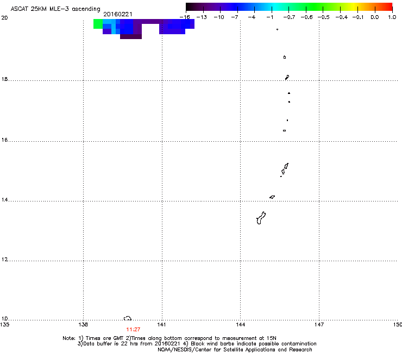The width and height of the screenshot is (402, 353).
Task: Click the color bar label -0.4
Action: 342,17
